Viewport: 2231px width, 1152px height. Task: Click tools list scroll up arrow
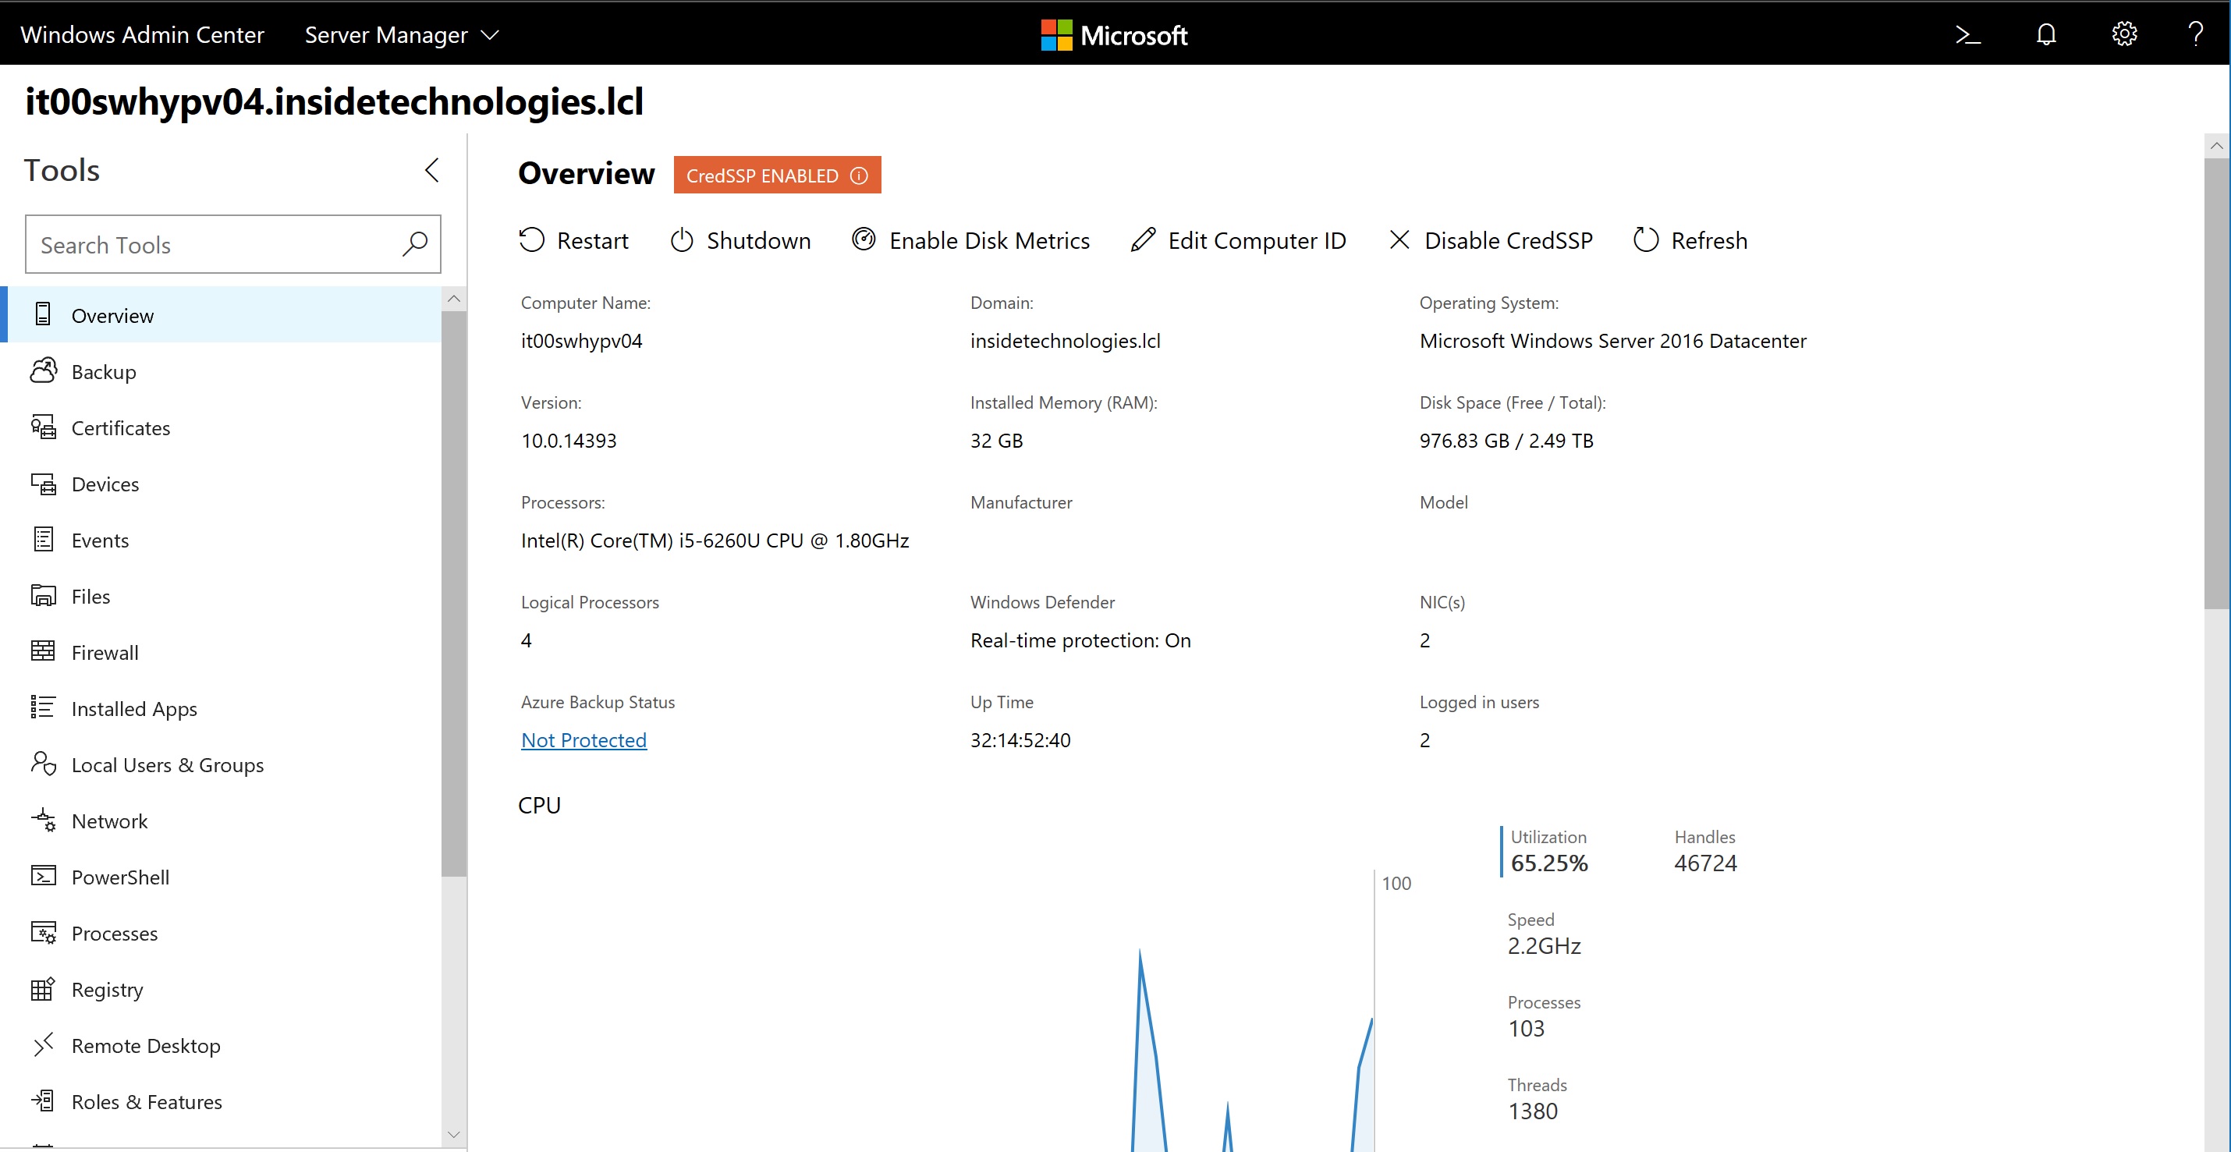coord(454,299)
